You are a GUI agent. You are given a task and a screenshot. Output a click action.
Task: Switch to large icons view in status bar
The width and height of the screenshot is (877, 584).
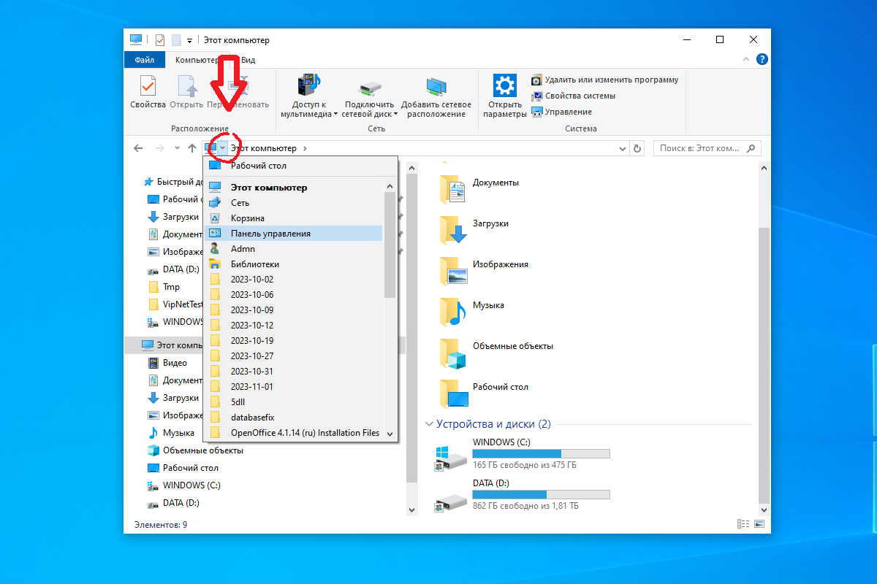tap(759, 524)
